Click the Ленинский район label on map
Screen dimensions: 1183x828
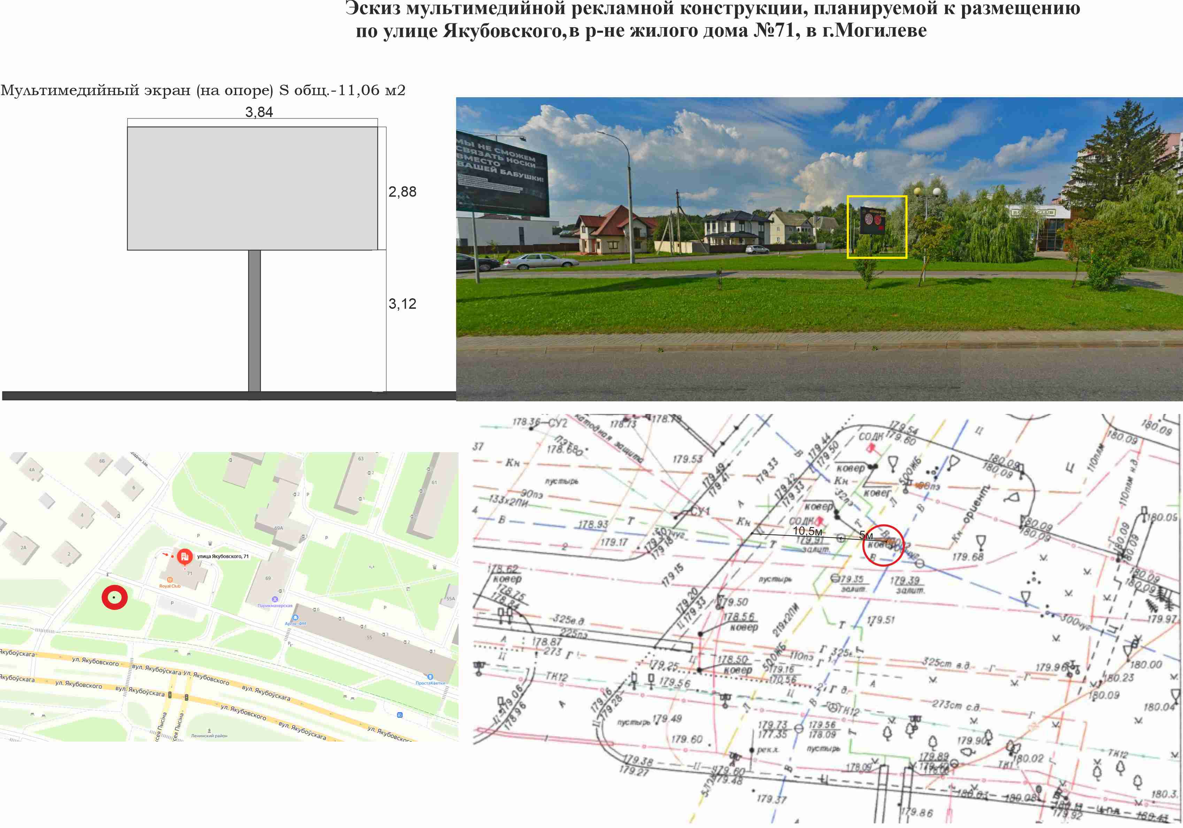(209, 736)
